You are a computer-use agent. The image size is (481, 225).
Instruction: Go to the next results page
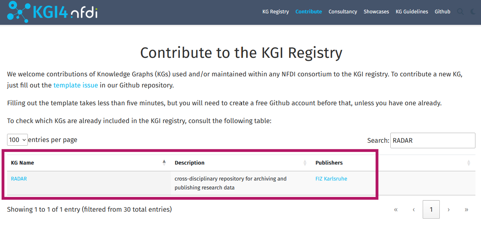tap(449, 209)
